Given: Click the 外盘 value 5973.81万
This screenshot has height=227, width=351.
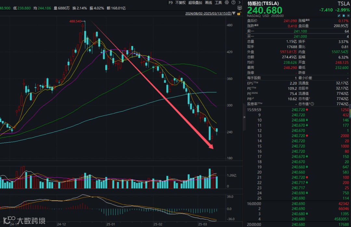Looking at the screenshot, I should [x=288, y=52].
